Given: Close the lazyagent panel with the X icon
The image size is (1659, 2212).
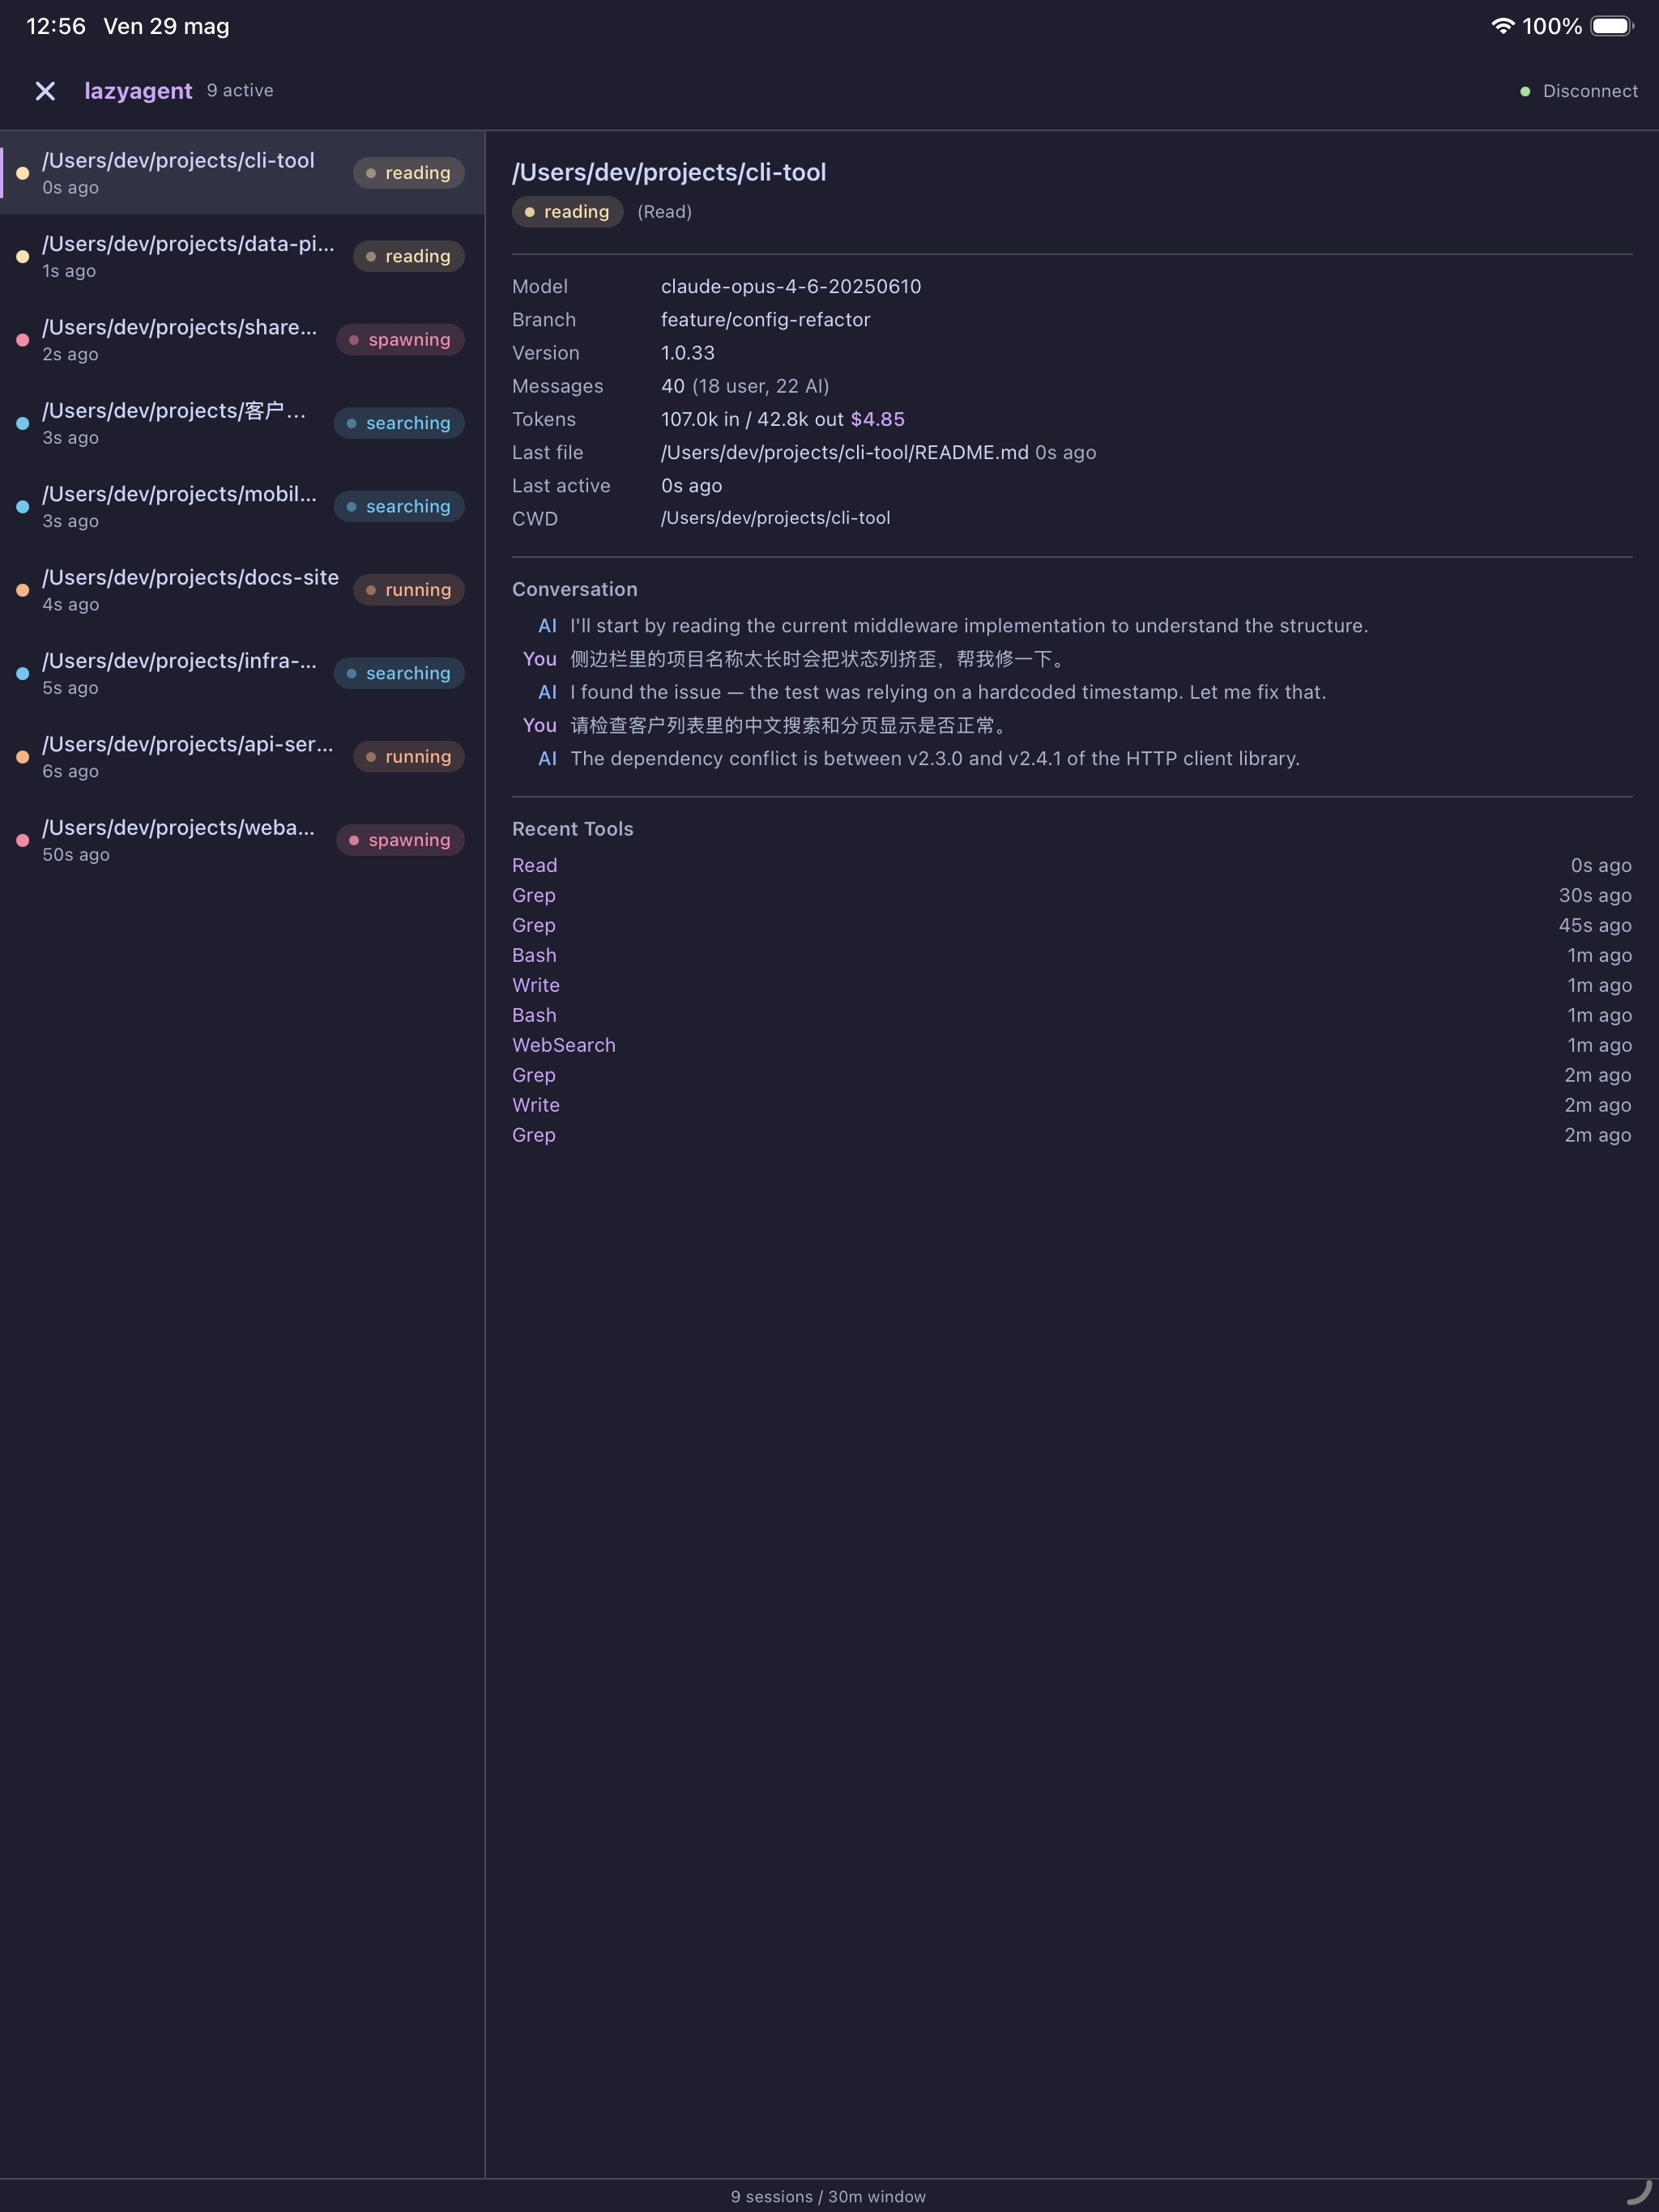Looking at the screenshot, I should click(x=45, y=91).
